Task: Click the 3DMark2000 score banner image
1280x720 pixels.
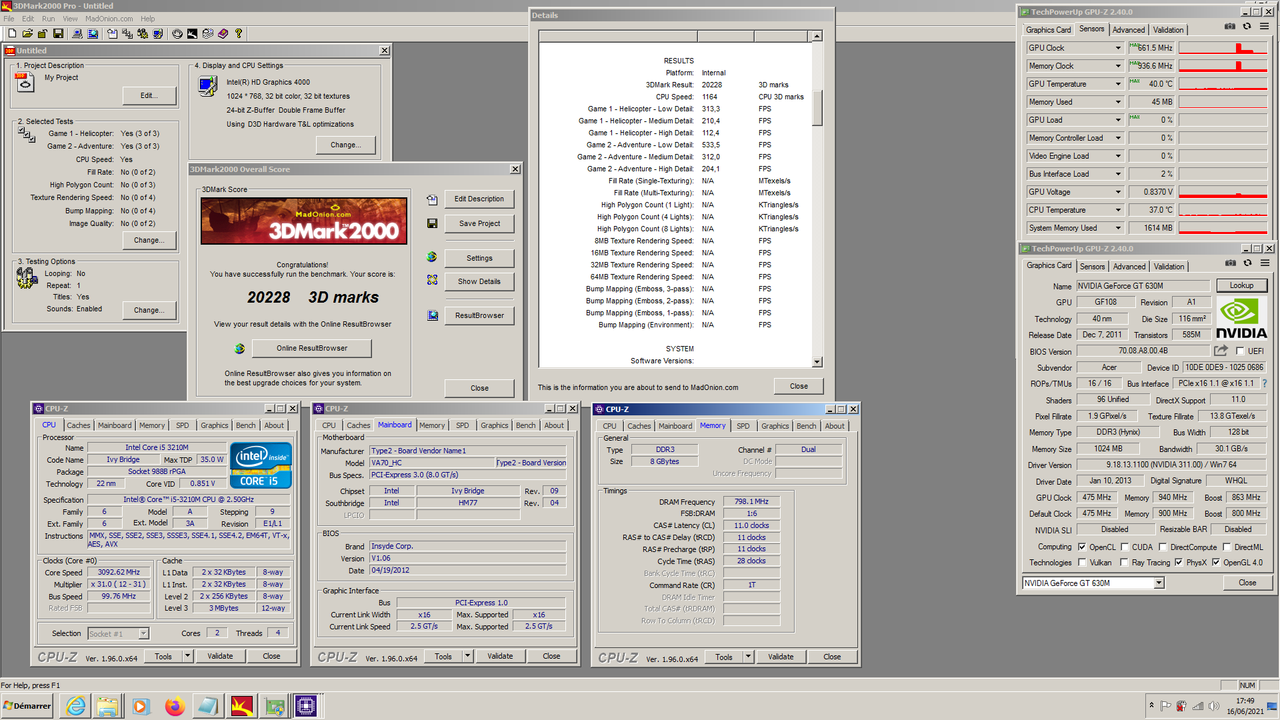Action: coord(304,221)
